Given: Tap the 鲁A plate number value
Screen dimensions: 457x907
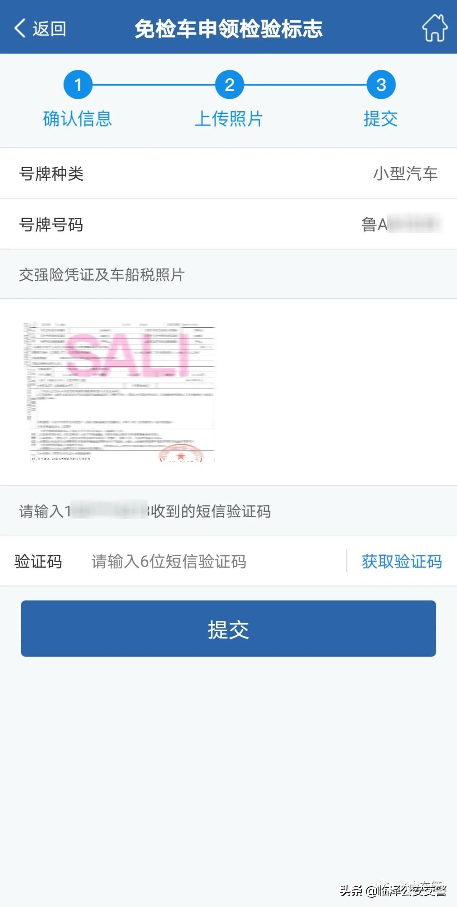Looking at the screenshot, I should 401,224.
